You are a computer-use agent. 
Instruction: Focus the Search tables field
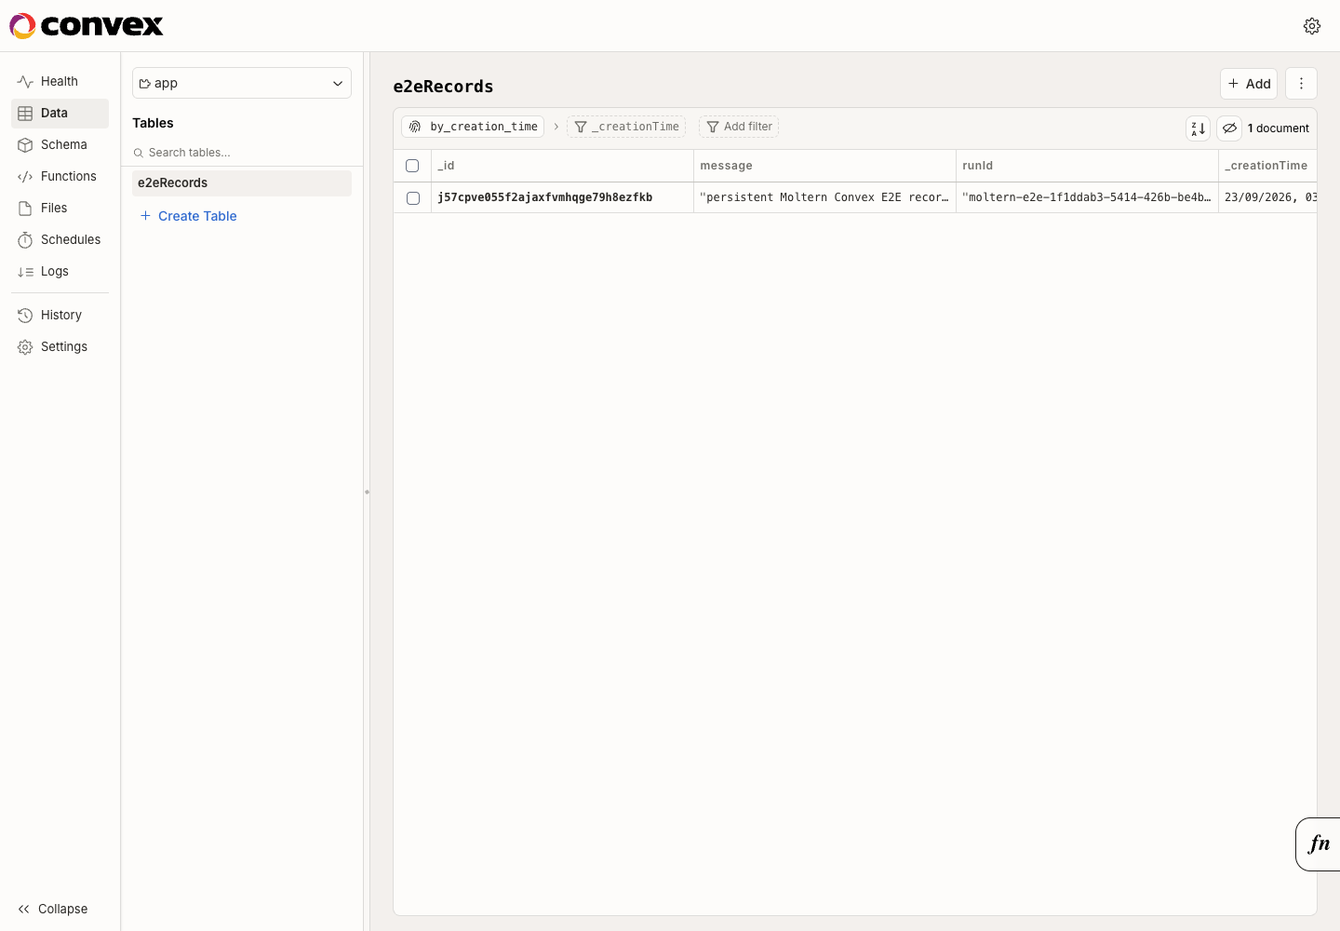242,153
